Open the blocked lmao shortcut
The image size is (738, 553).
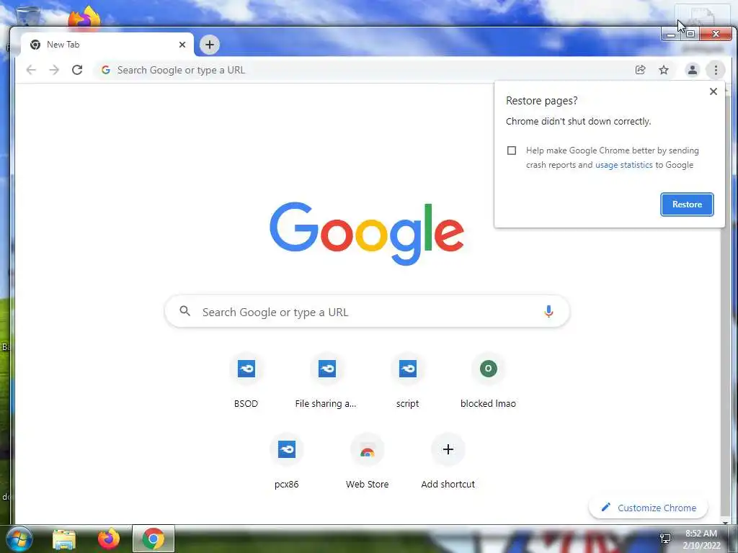click(x=488, y=381)
